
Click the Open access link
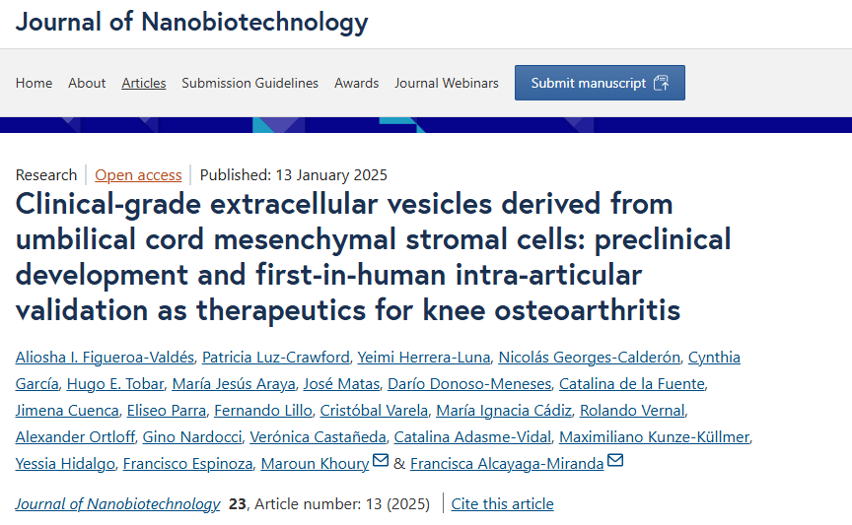[x=138, y=175]
